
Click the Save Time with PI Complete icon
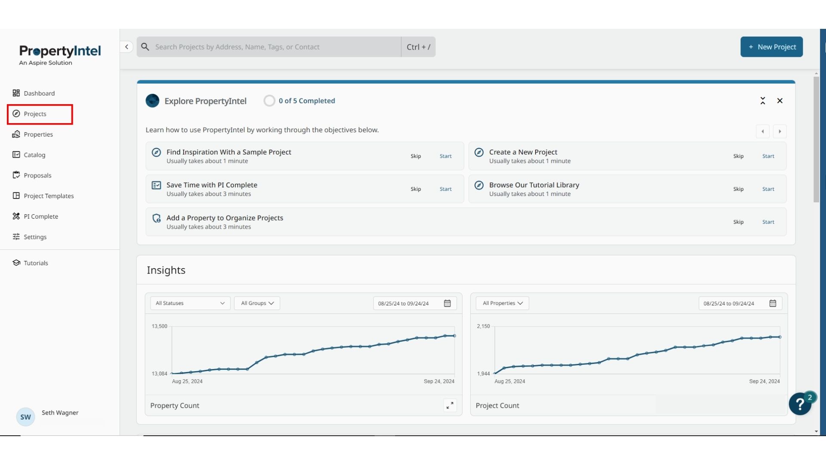(x=156, y=185)
